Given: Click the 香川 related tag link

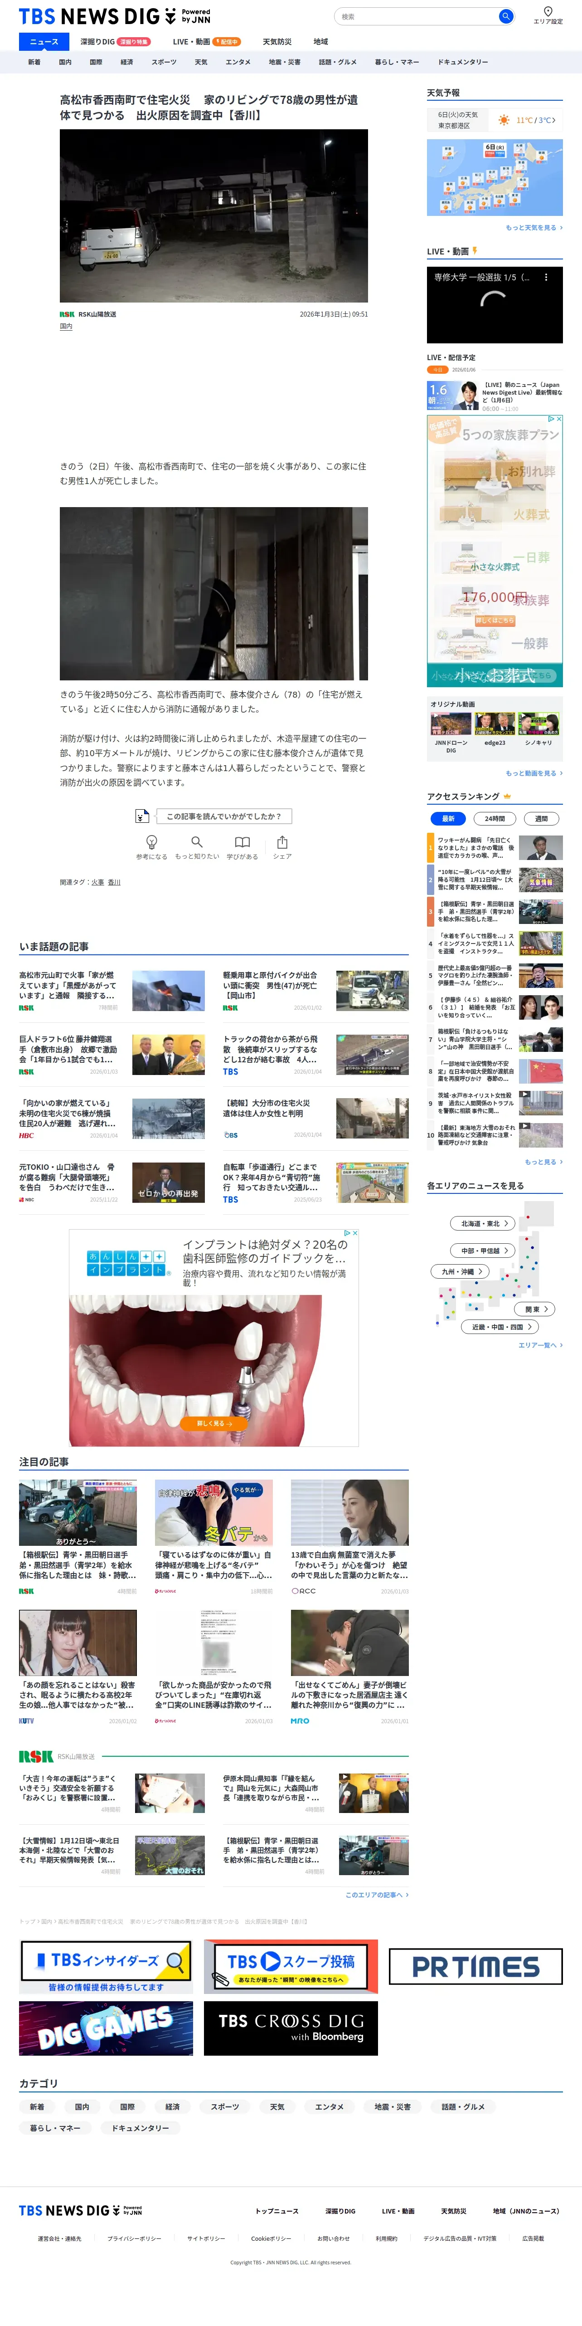Looking at the screenshot, I should [115, 882].
